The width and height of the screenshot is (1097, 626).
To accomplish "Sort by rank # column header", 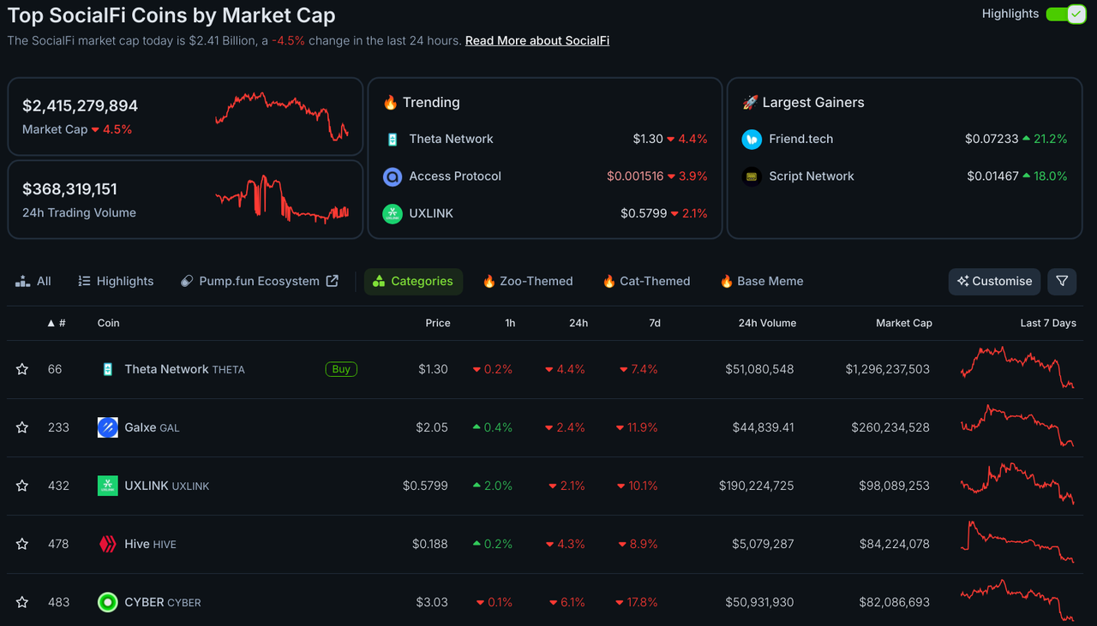I will 57,323.
